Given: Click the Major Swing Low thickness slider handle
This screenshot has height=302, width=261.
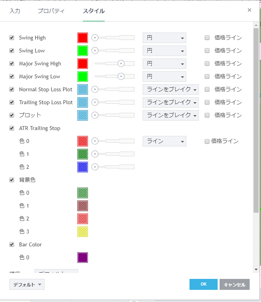Looking at the screenshot, I should click(x=121, y=76).
